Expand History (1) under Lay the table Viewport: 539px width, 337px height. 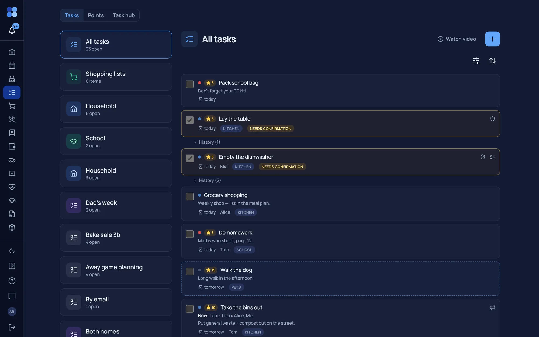coord(207,142)
